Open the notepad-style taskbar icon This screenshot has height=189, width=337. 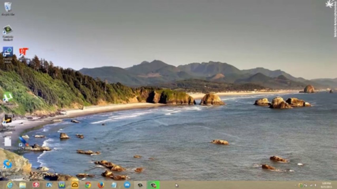pos(114,185)
